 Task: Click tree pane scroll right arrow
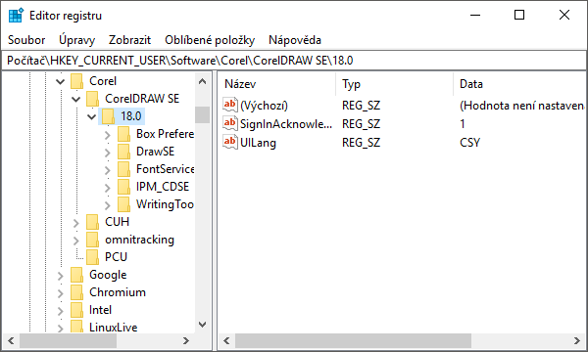click(x=186, y=341)
